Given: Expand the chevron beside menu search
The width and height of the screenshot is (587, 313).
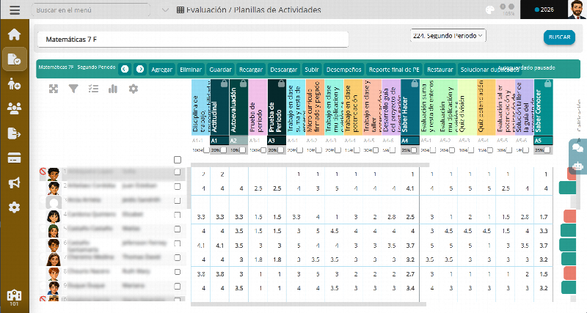Looking at the screenshot, I should pos(165,10).
